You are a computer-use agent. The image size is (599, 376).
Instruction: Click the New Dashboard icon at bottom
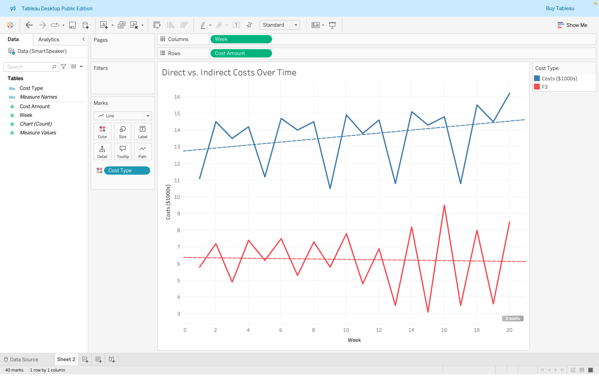tap(98, 360)
